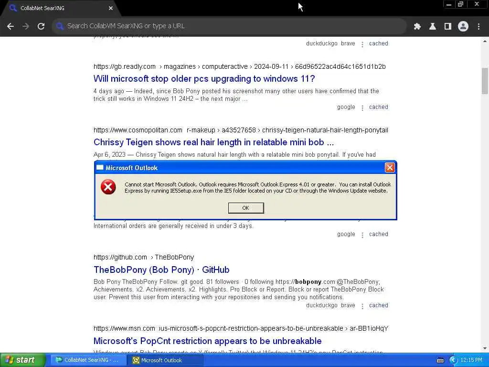Expand options dots in topmost result row
This screenshot has height=367, width=489.
tap(362, 44)
